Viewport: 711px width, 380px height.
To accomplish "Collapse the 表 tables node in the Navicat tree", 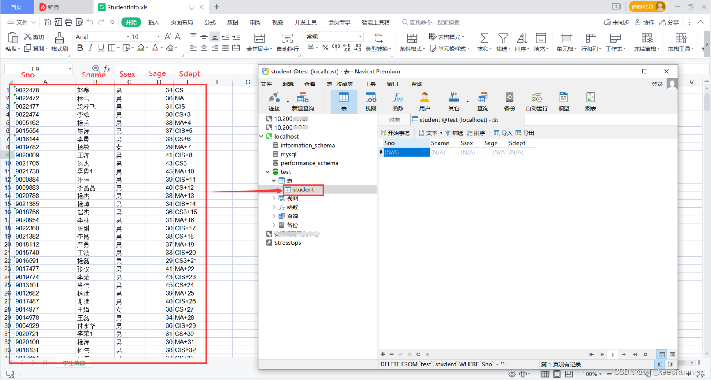I will click(274, 180).
